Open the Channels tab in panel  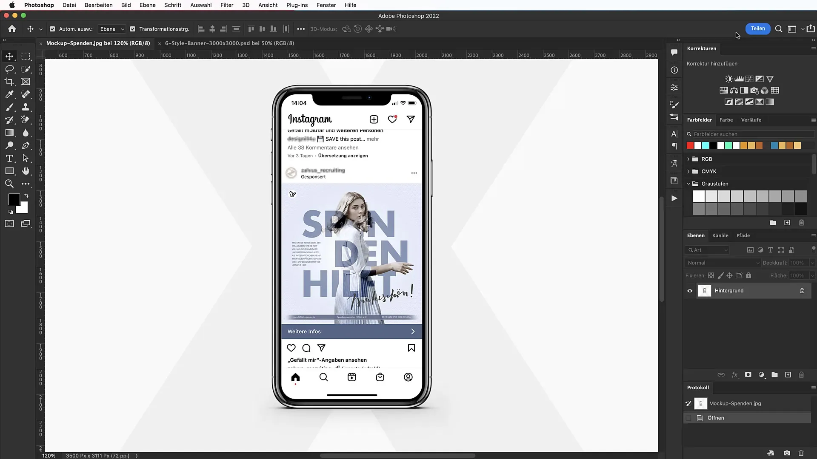click(x=720, y=235)
